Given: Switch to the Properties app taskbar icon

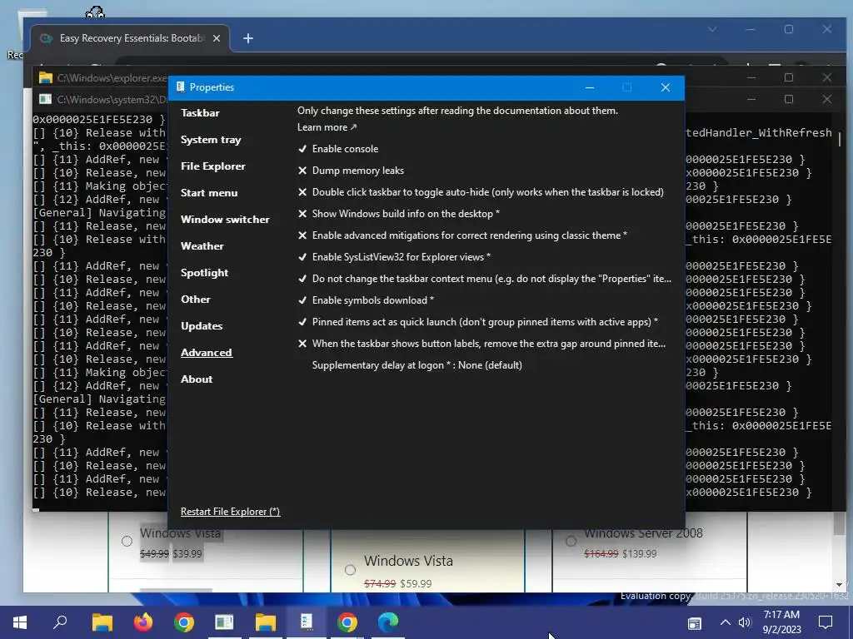Looking at the screenshot, I should (x=307, y=622).
